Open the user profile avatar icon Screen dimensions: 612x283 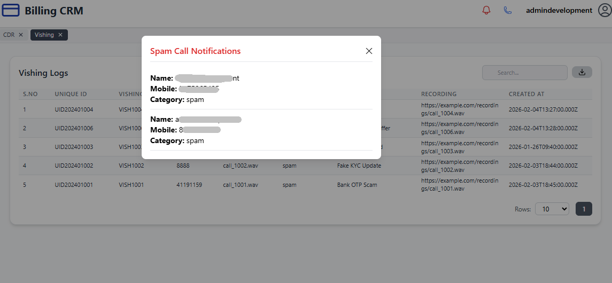tap(605, 10)
